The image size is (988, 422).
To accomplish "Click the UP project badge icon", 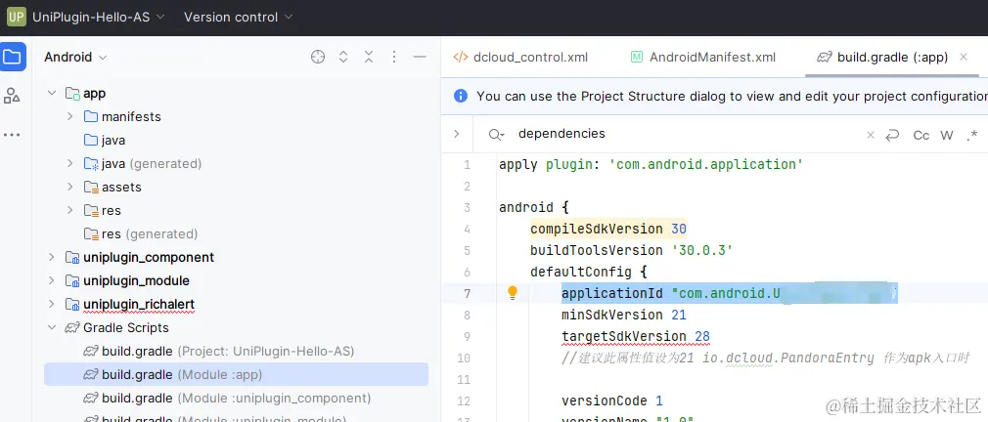I will (17, 17).
